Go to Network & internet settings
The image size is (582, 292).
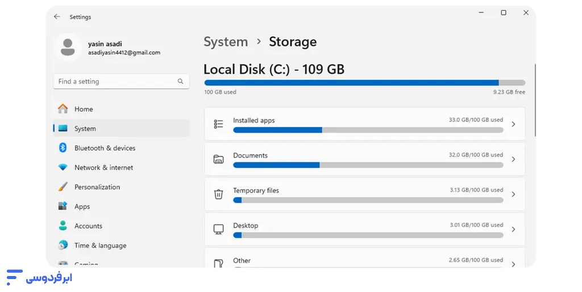103,167
